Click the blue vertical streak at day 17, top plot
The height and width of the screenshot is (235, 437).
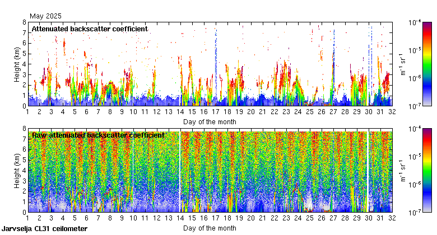coord(216,64)
